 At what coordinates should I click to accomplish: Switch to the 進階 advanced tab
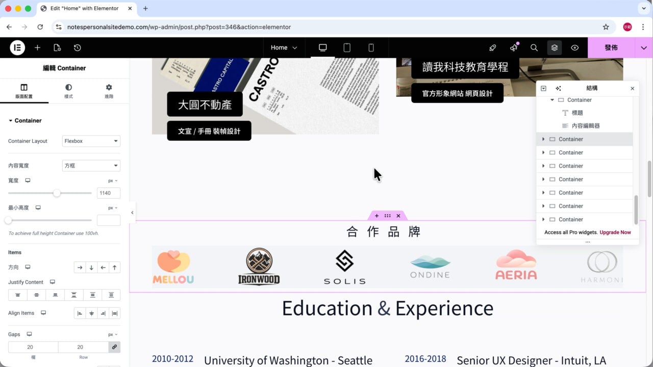(x=109, y=91)
